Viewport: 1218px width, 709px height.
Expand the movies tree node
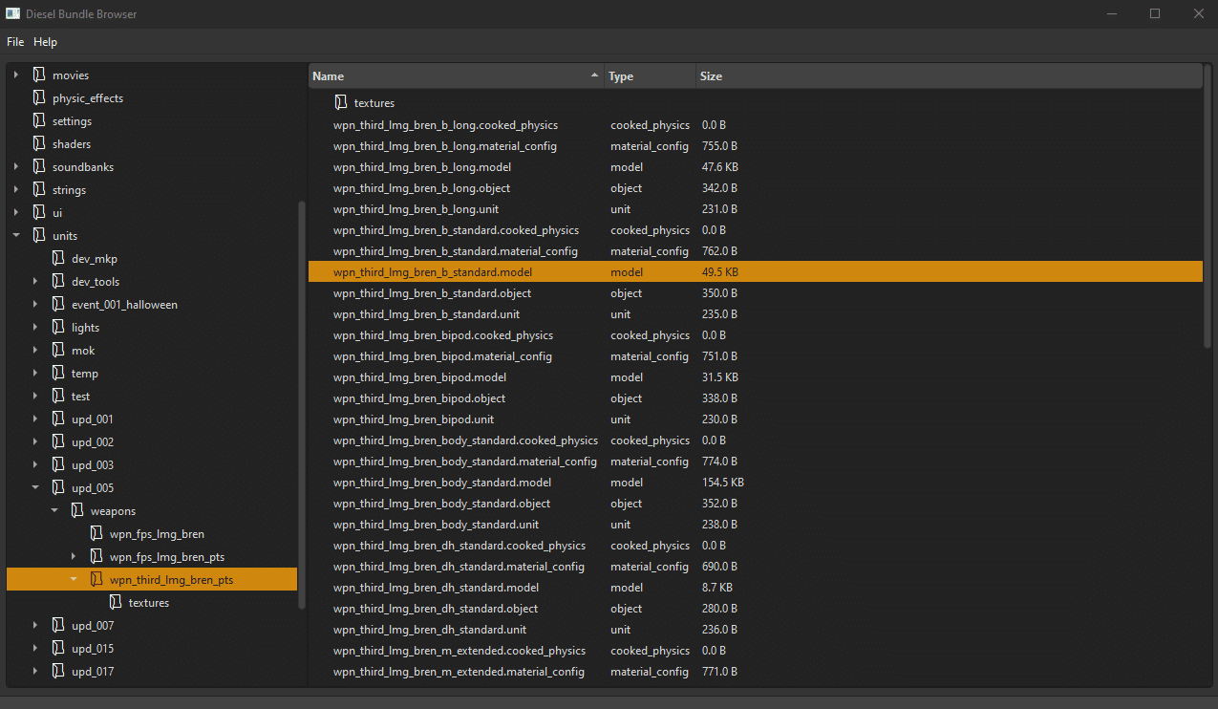click(16, 75)
